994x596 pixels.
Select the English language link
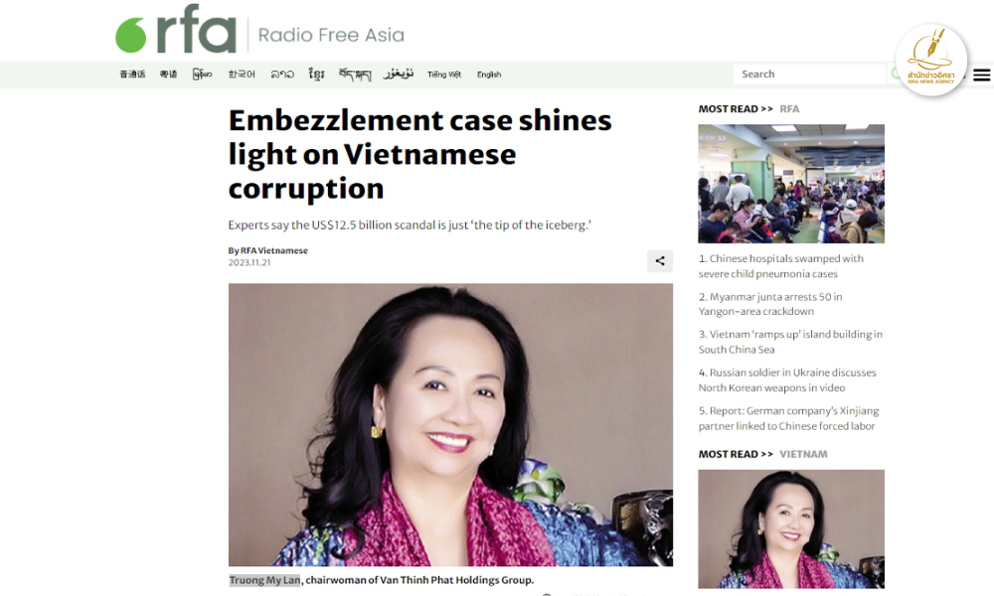tap(489, 74)
